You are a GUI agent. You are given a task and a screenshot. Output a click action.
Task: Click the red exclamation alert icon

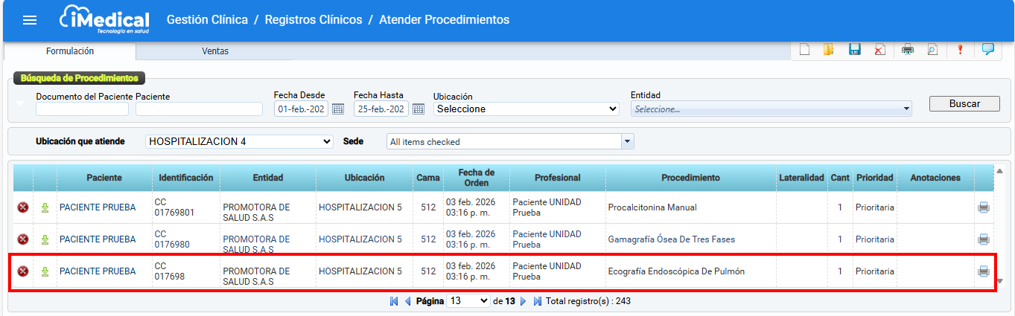point(960,50)
